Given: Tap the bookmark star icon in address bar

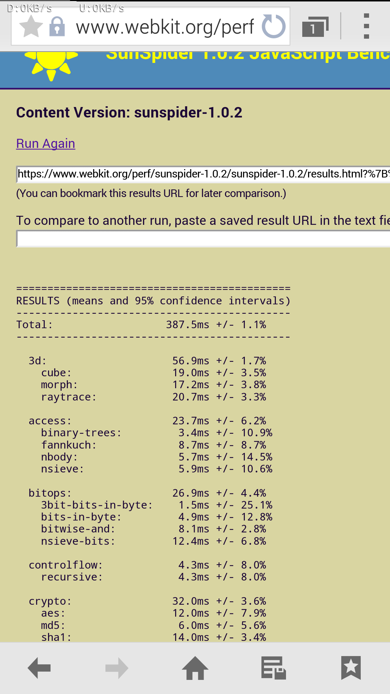Looking at the screenshot, I should 31,26.
